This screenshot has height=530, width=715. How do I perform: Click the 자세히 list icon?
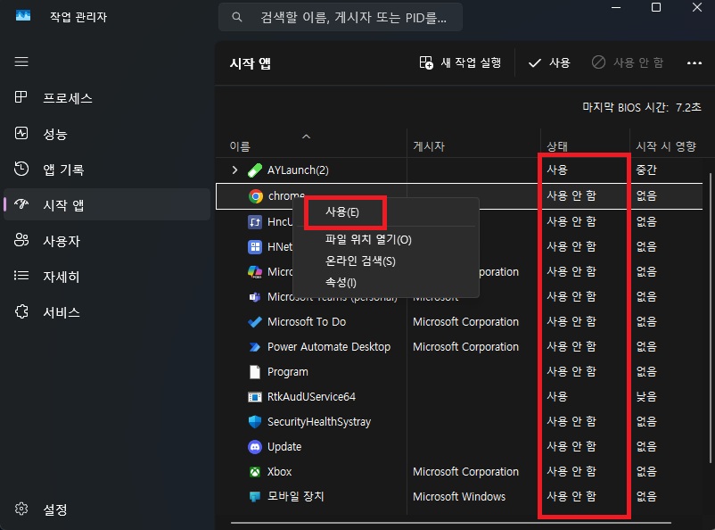tap(21, 276)
